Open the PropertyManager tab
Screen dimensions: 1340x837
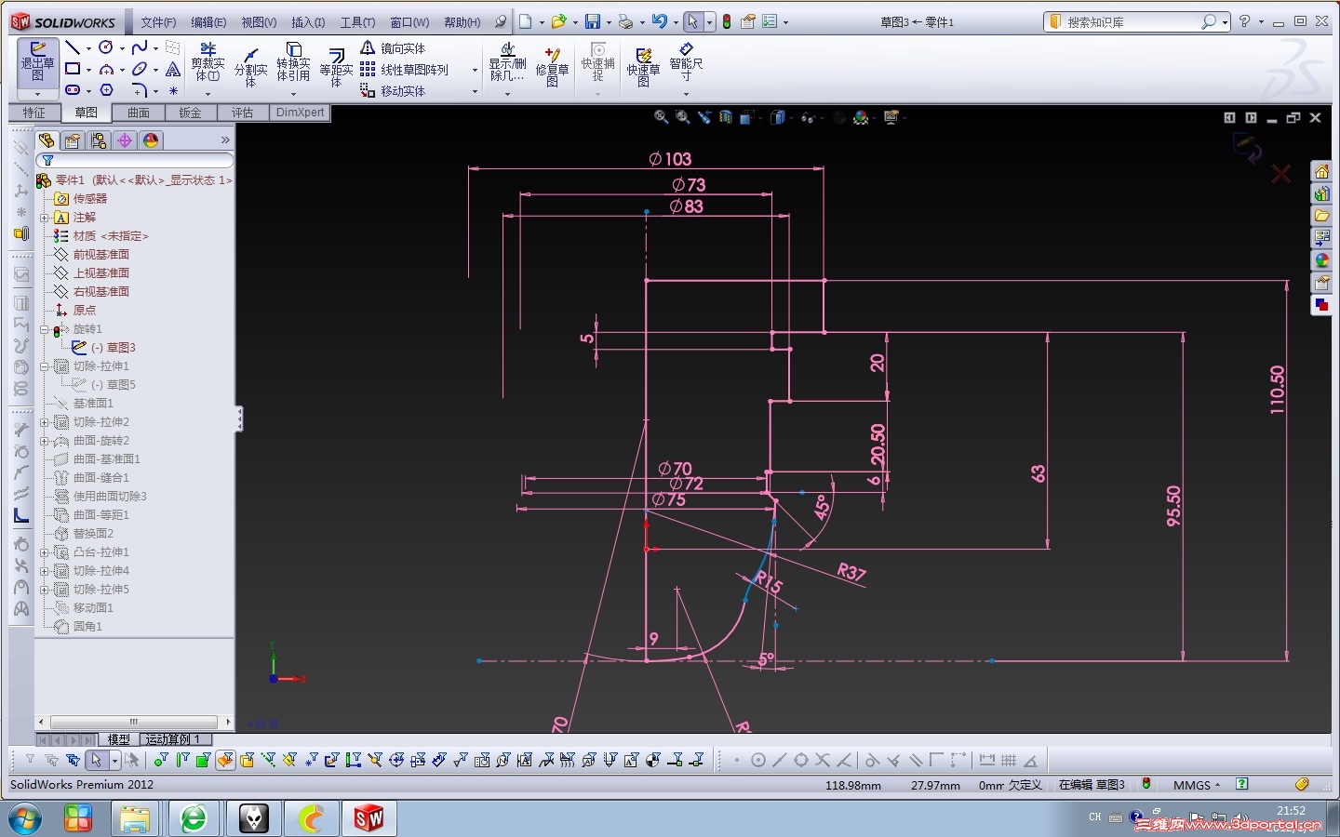coord(73,140)
